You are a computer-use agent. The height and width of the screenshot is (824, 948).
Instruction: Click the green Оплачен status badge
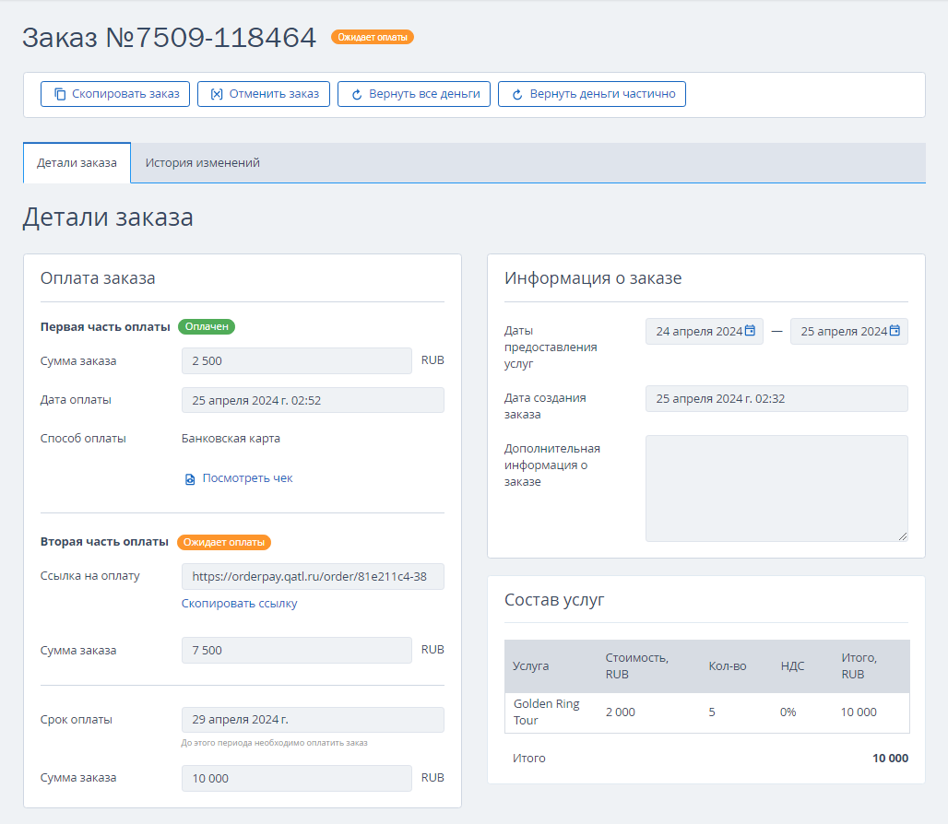[207, 327]
